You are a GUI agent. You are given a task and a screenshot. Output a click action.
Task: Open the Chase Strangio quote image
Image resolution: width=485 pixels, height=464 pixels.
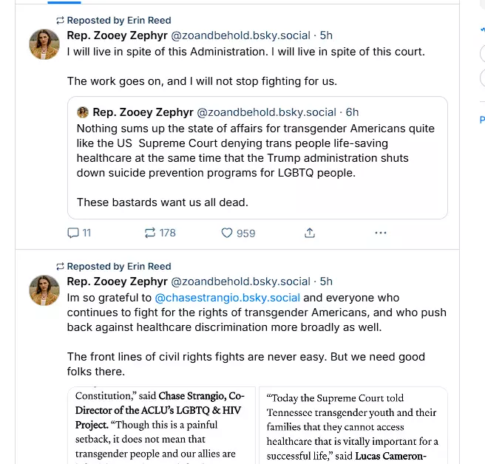[x=161, y=425]
